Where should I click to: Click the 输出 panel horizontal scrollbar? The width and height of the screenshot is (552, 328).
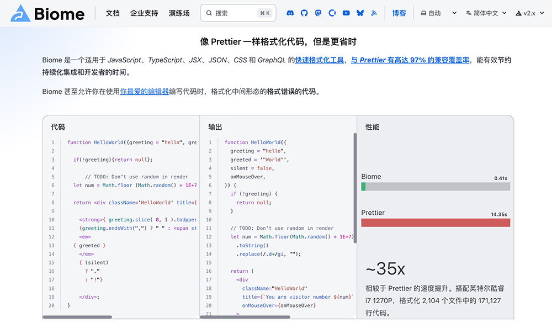(x=245, y=317)
